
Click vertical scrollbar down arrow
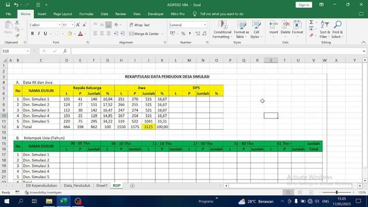(x=365, y=181)
